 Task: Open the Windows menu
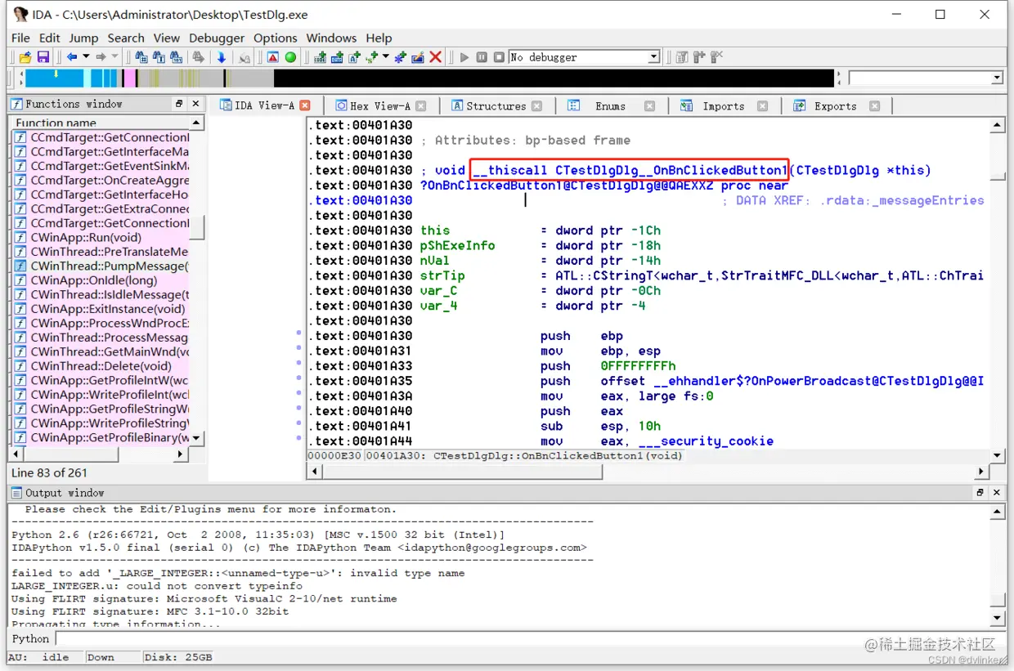point(331,38)
